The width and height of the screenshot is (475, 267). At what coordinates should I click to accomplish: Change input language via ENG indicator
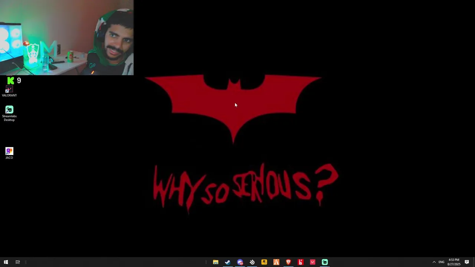pyautogui.click(x=441, y=262)
